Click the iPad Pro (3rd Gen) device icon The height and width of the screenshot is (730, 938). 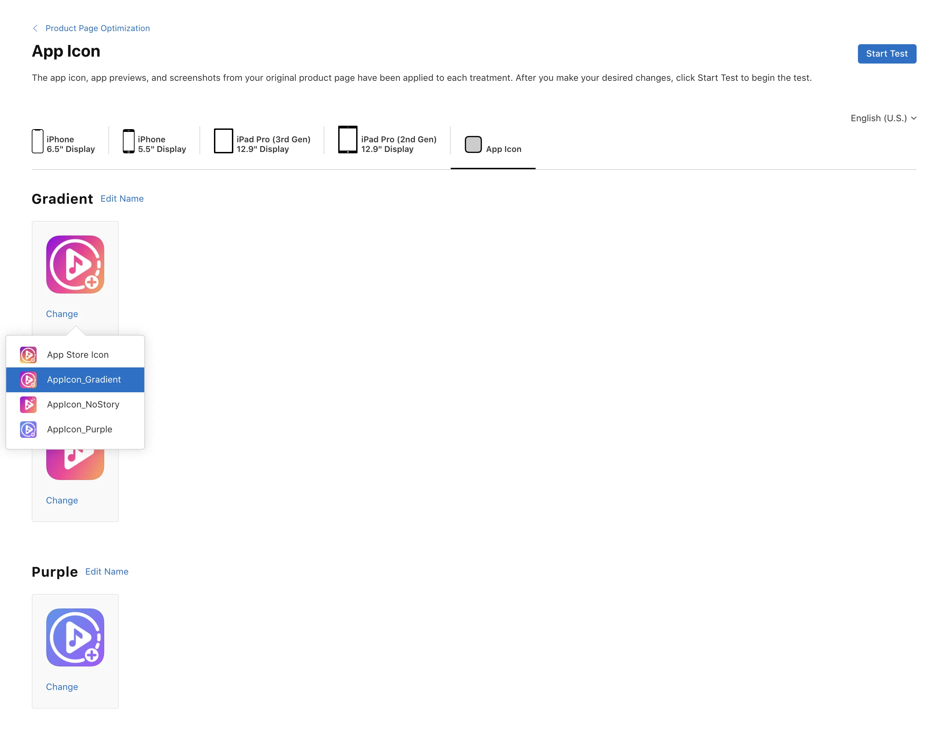tap(223, 141)
